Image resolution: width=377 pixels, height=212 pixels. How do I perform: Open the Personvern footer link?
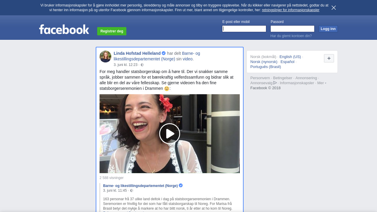260,78
